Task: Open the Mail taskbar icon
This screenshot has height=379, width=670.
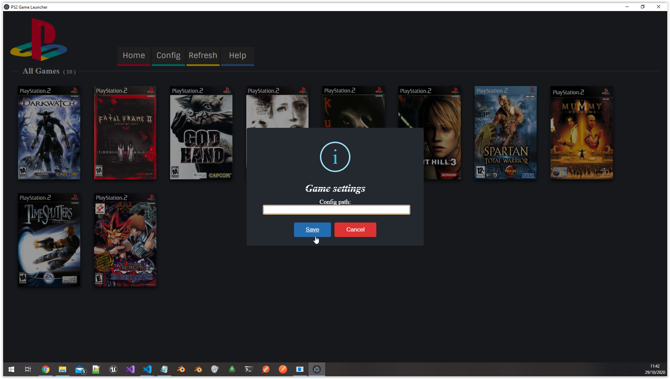Action: (80, 369)
